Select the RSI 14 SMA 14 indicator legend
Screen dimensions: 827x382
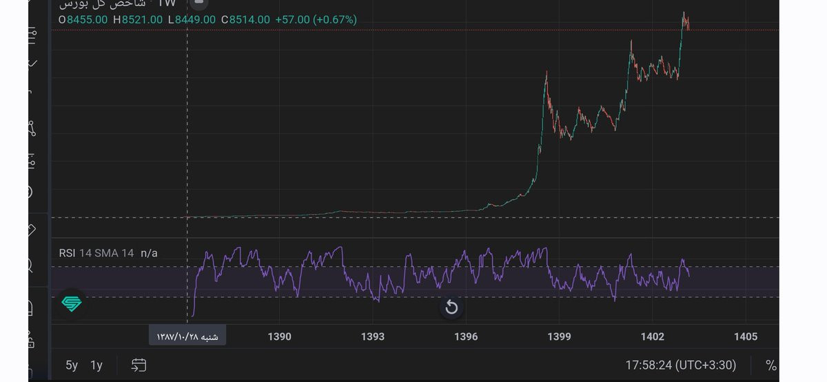pos(96,253)
